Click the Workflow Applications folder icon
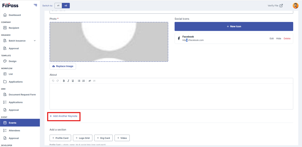Screen dimensions: 302x147 [x=5, y=82]
